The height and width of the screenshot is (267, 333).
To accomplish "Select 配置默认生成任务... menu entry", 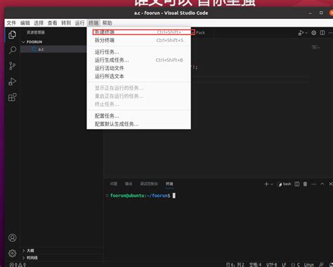I will (139, 124).
